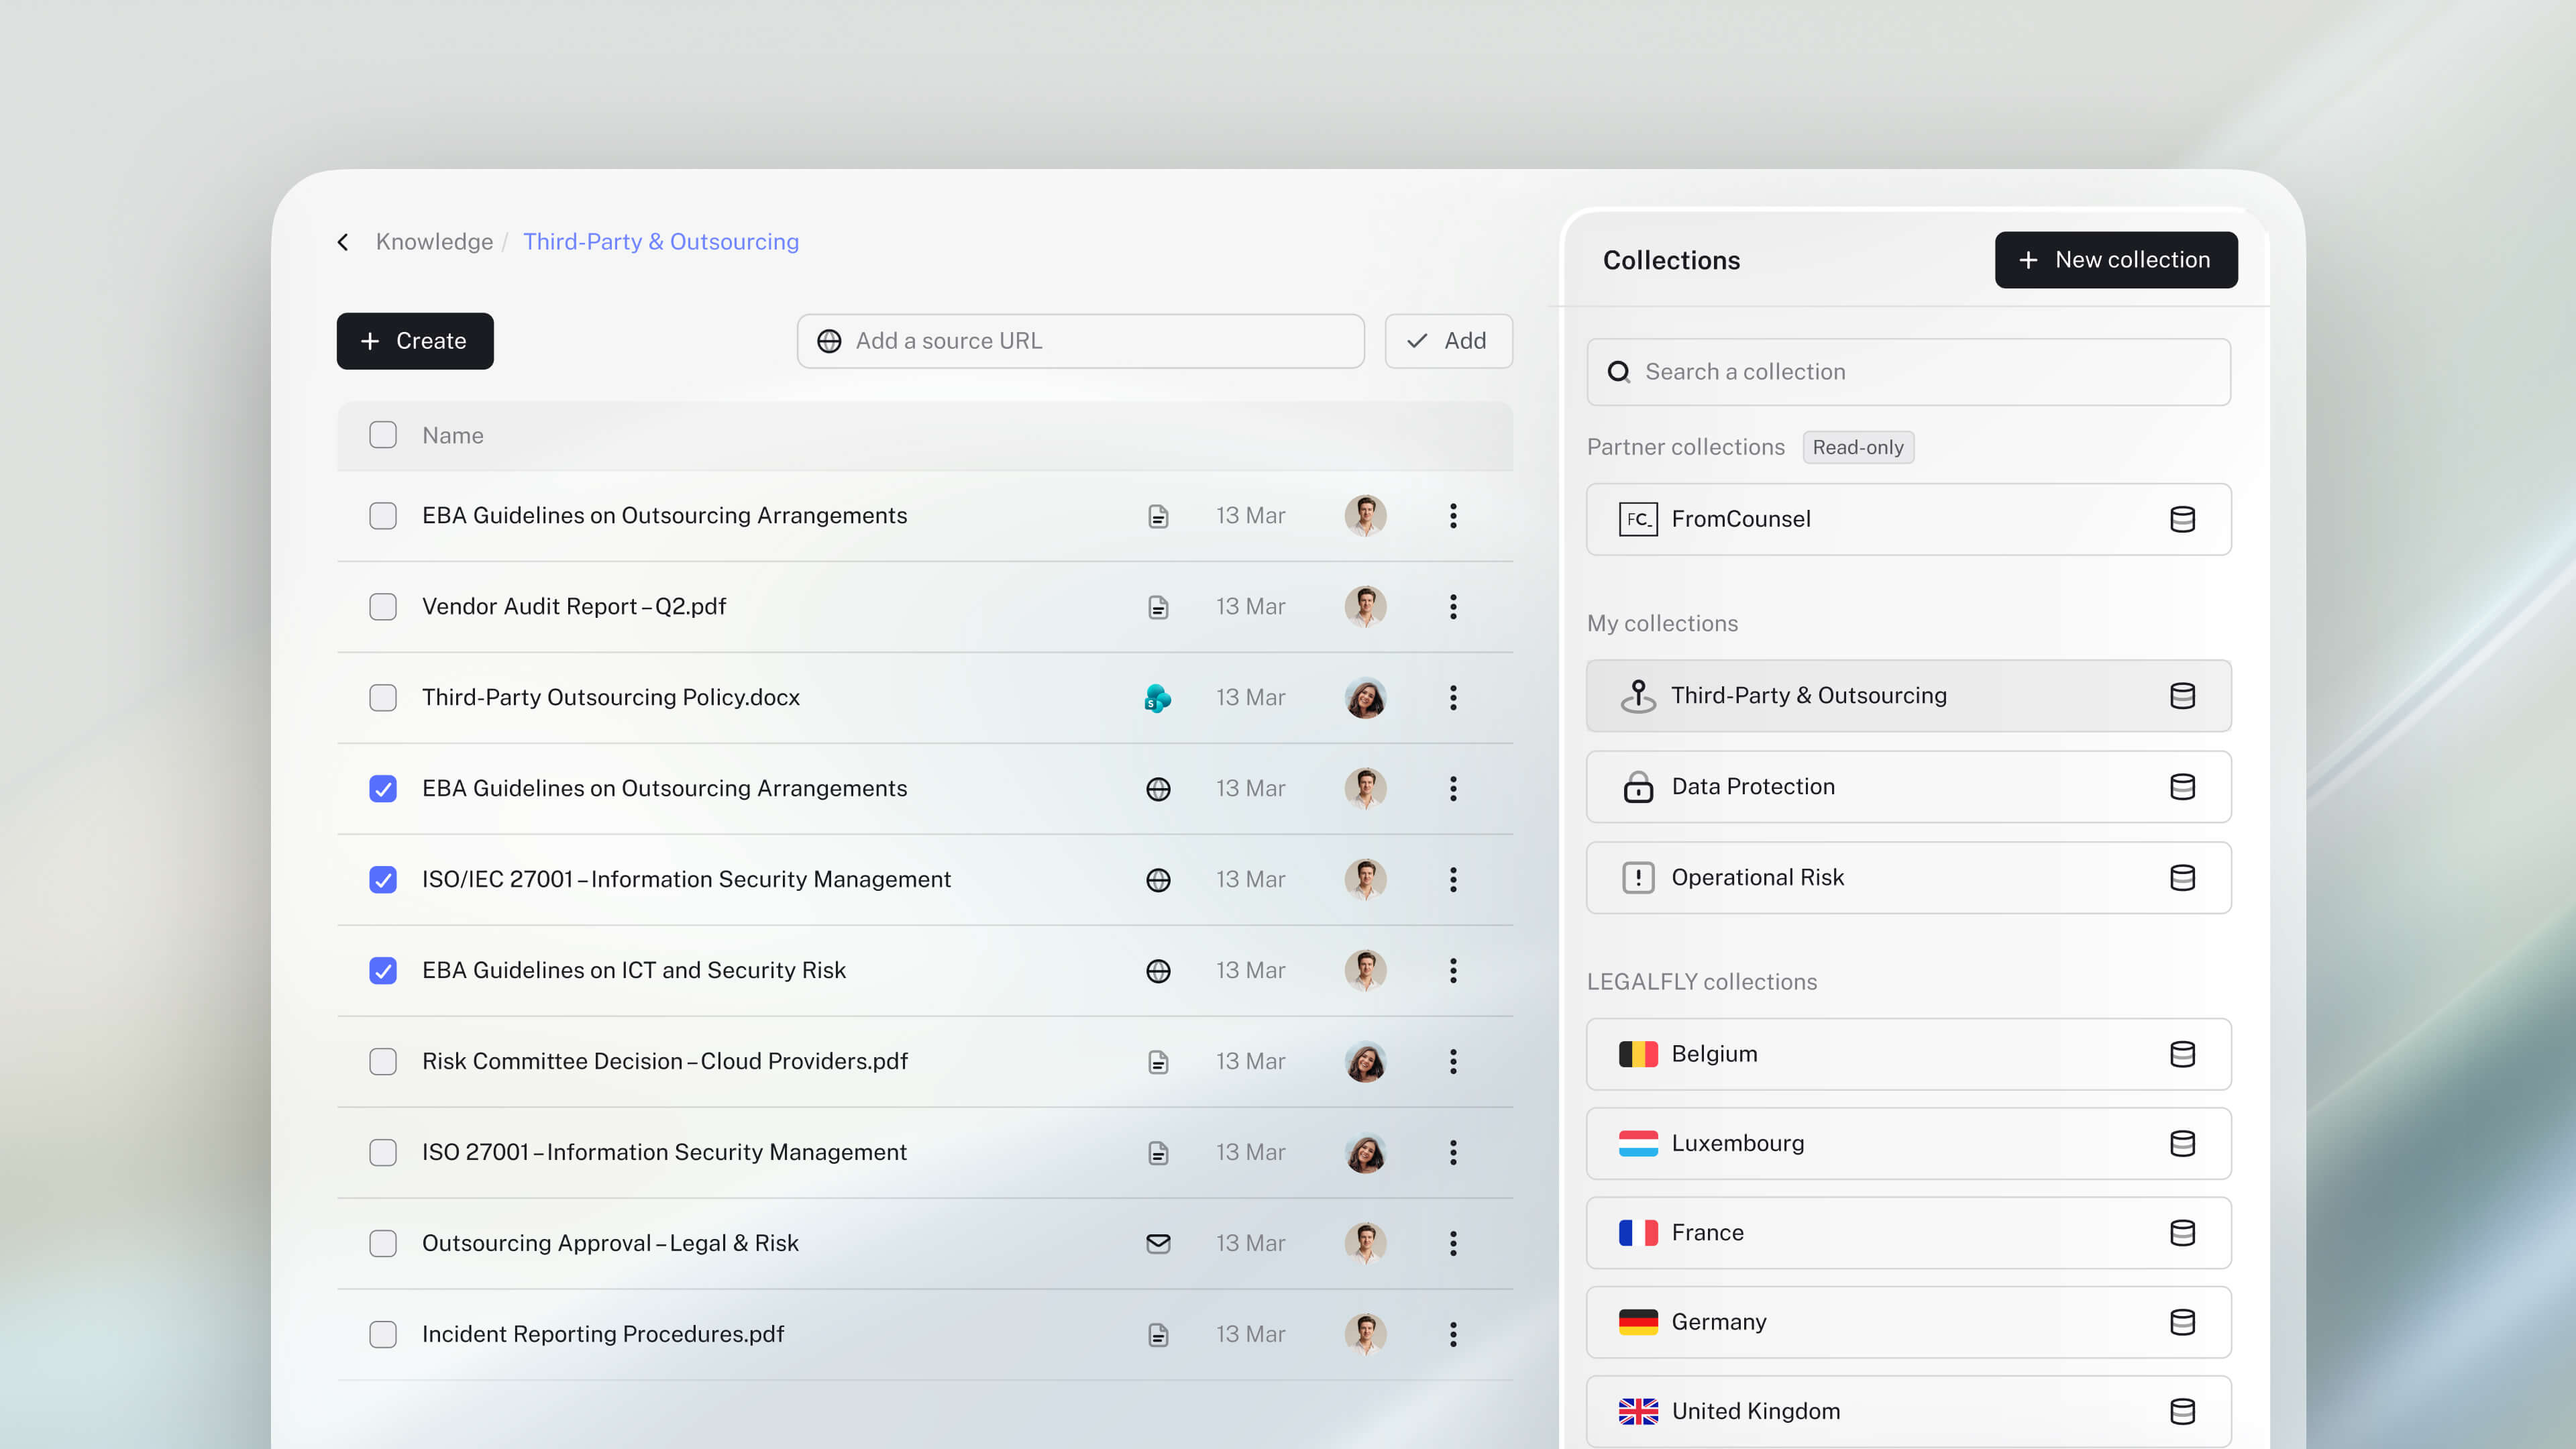Open the Operational Risk collection
The image size is (2576, 1449).
click(1757, 878)
